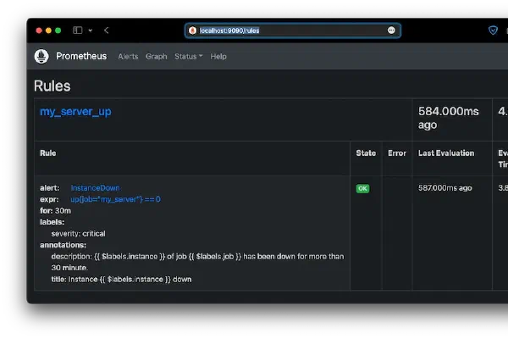Click the labels: label
The image size is (508, 339).
point(52,222)
